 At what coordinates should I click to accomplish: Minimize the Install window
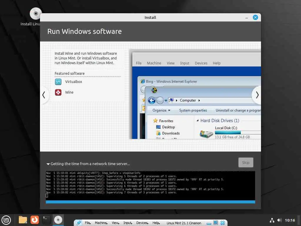point(247,18)
